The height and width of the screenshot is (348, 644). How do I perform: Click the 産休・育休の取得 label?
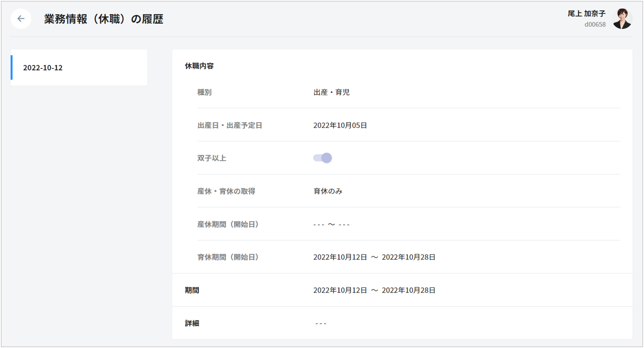click(x=226, y=191)
